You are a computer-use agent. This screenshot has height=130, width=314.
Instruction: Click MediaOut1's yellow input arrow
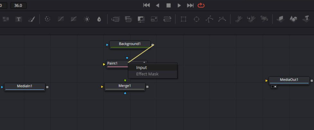[x=266, y=81]
